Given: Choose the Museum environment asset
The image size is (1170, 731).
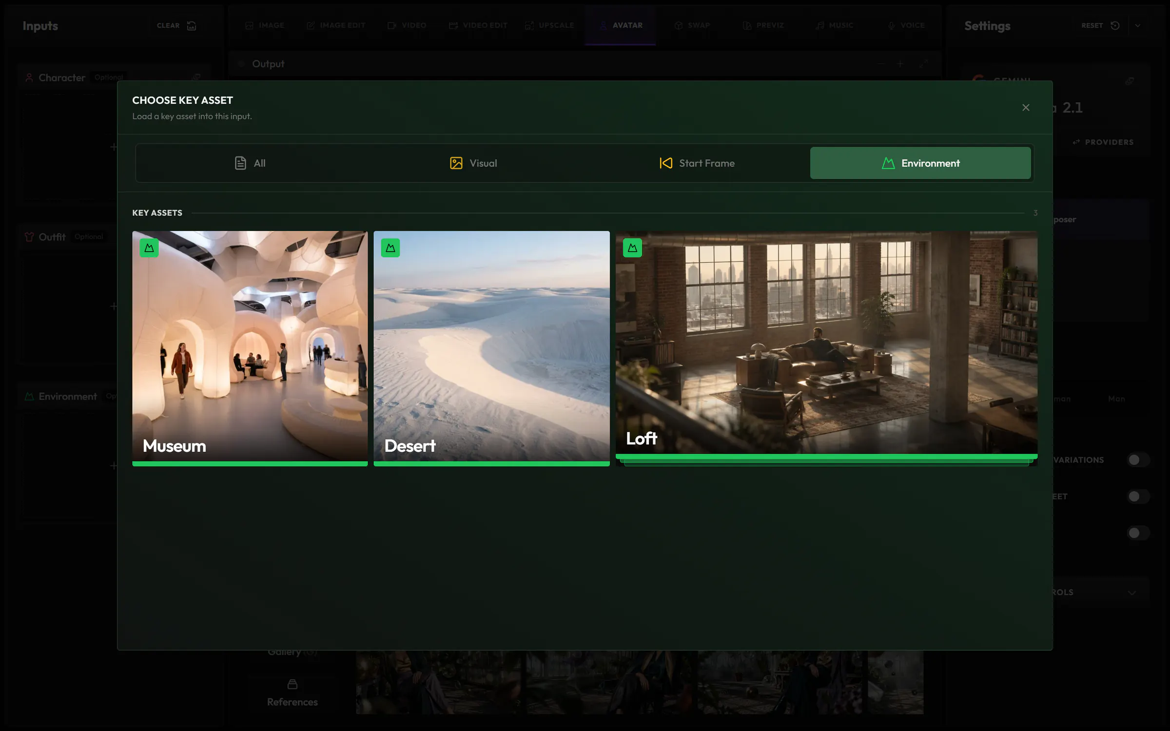Looking at the screenshot, I should click(250, 348).
